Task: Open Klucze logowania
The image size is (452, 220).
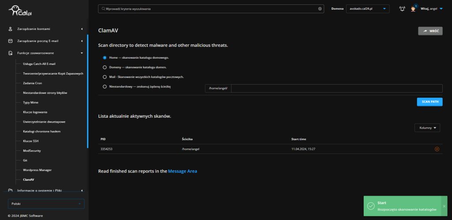Action: pyautogui.click(x=35, y=112)
